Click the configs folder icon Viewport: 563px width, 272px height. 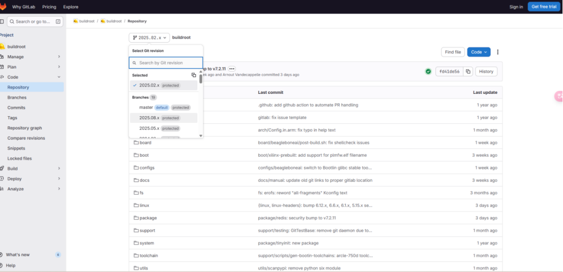click(136, 167)
